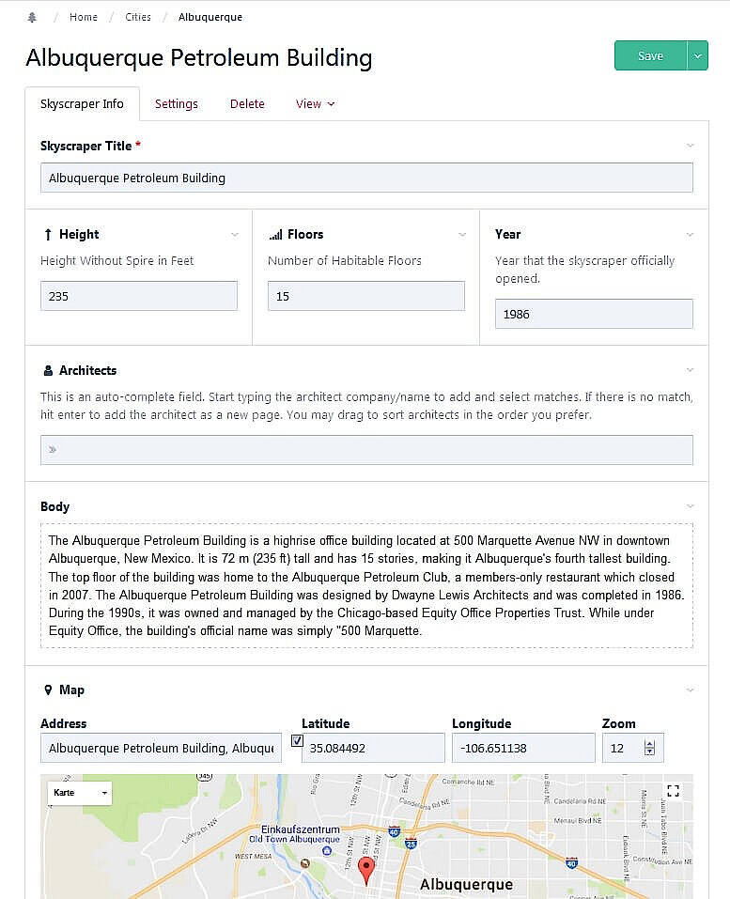Image resolution: width=730 pixels, height=899 pixels.
Task: Click the Year input showing 1986
Action: [x=594, y=314]
